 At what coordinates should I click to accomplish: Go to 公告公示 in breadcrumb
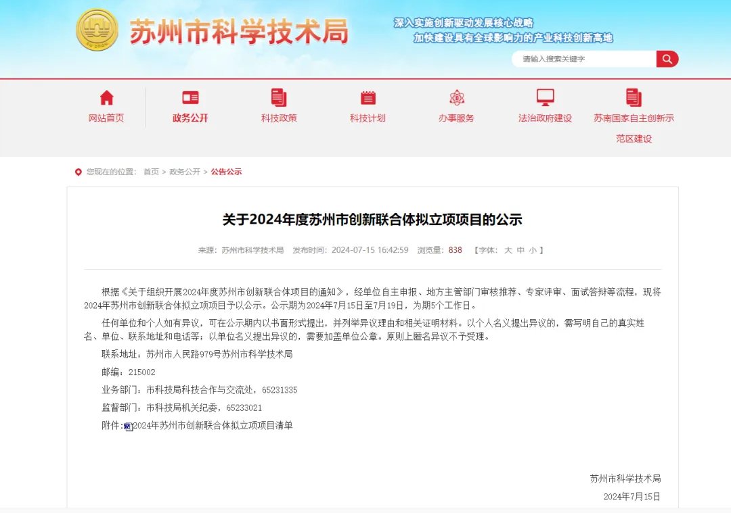tap(226, 172)
